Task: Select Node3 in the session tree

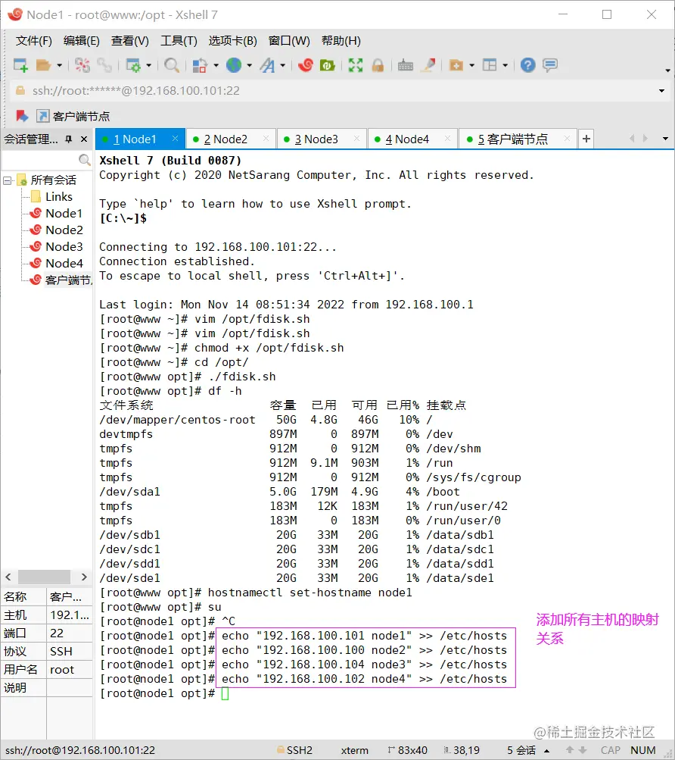Action: (64, 247)
